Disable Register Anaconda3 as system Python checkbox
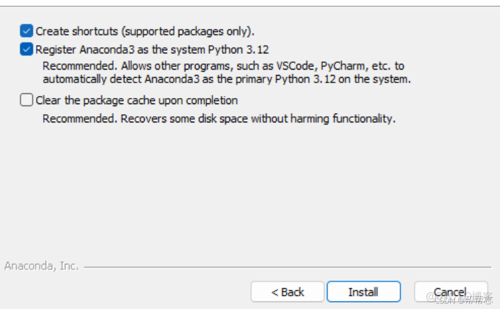Viewport: 500px width, 309px height. 26,49
